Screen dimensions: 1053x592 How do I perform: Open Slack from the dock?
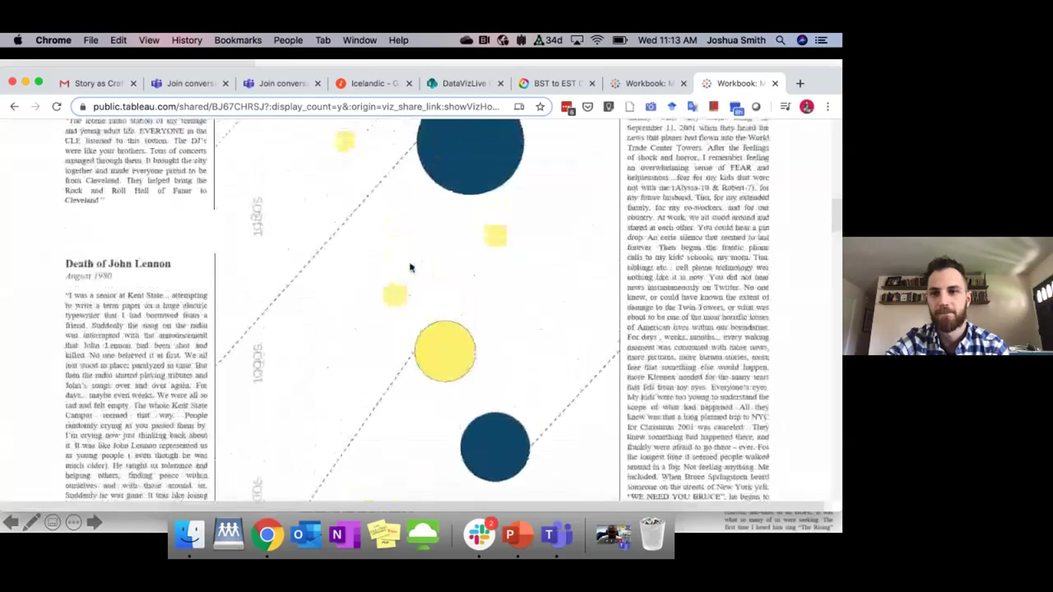point(480,536)
